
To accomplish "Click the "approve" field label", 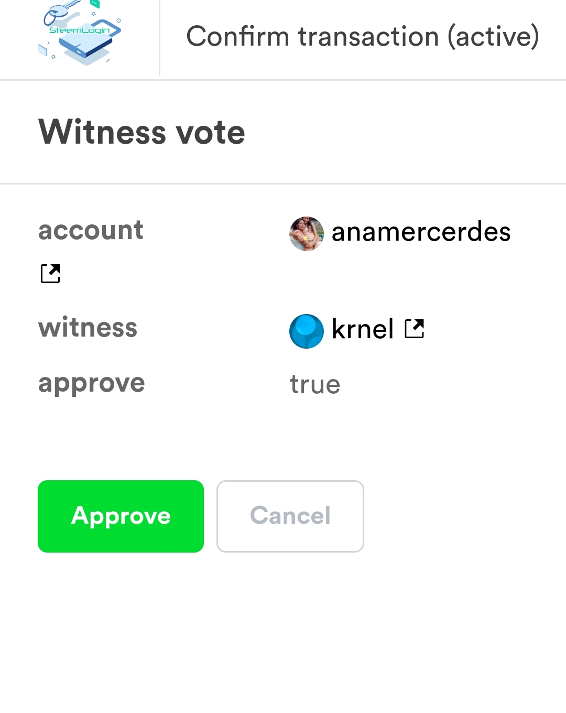I will (x=91, y=383).
